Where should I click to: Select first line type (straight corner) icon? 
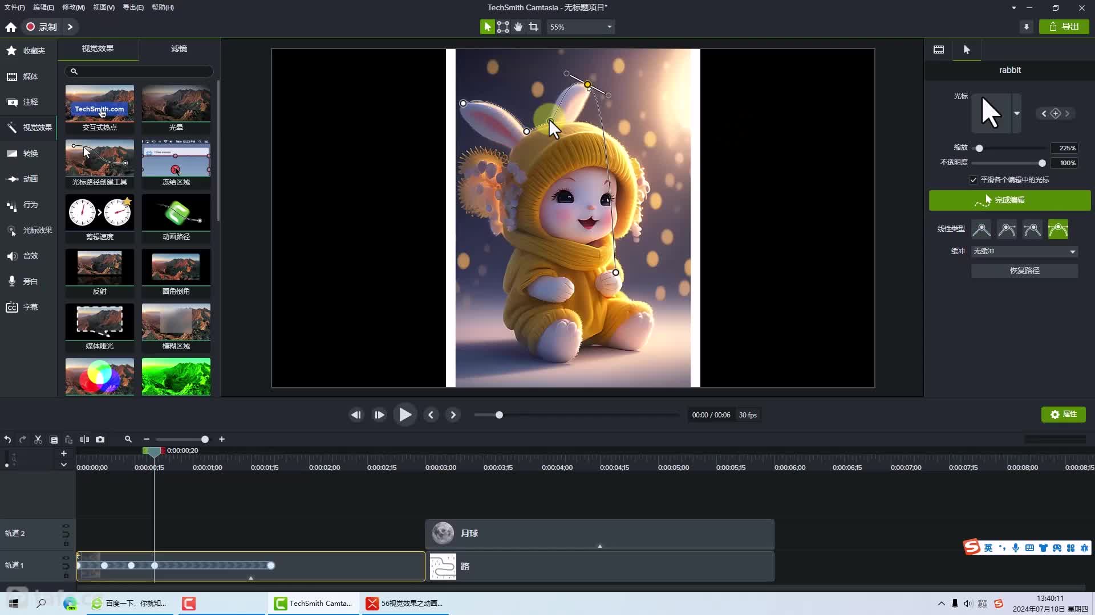point(982,229)
